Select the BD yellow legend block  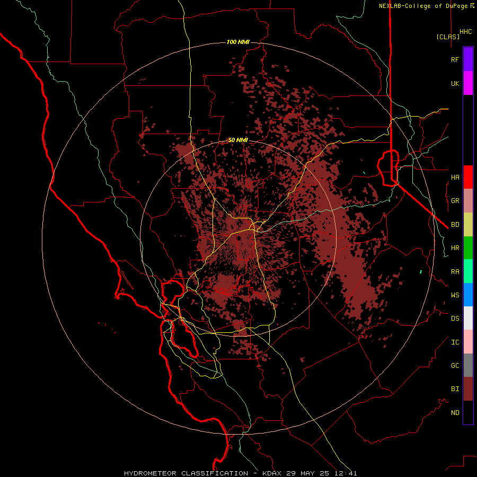pos(468,225)
